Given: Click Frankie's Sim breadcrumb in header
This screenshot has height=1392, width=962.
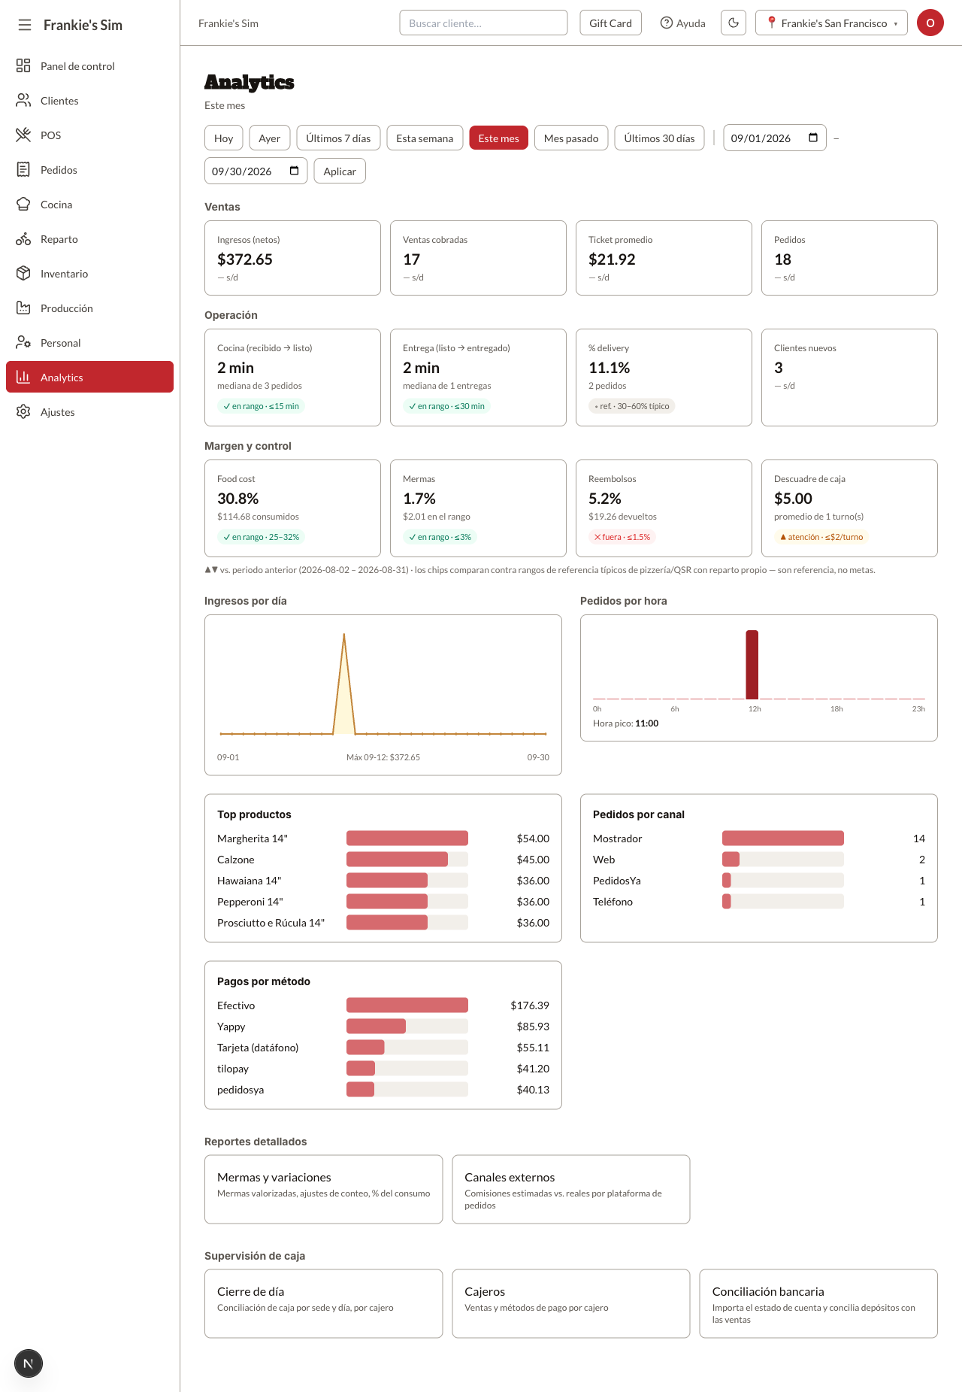Looking at the screenshot, I should click(x=228, y=23).
